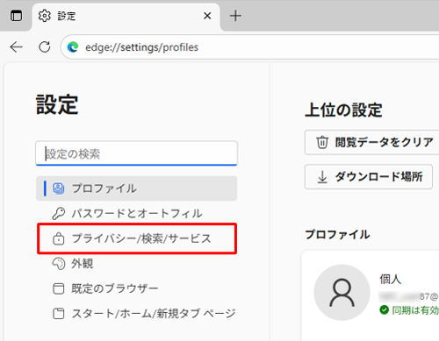Click the palette icon for 外観

[x=59, y=264]
